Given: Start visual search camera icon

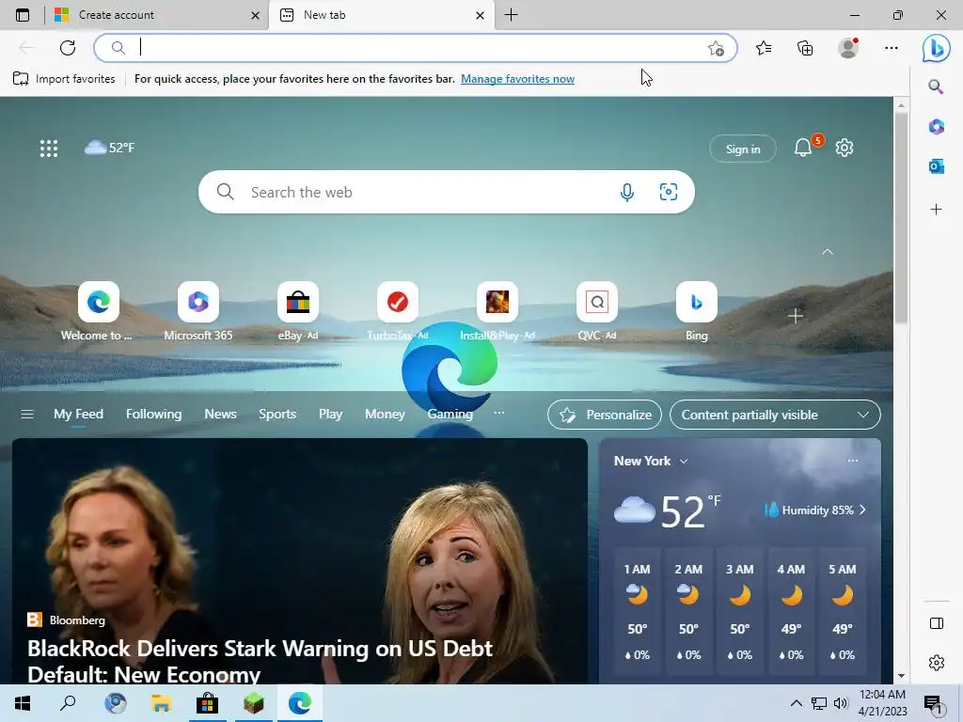Looking at the screenshot, I should coord(669,192).
